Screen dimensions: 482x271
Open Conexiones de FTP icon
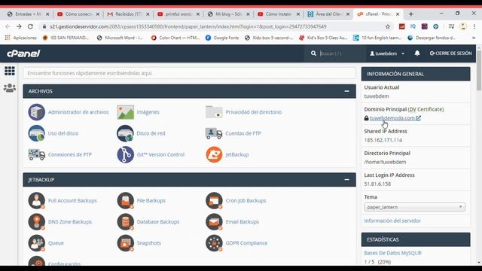37,154
